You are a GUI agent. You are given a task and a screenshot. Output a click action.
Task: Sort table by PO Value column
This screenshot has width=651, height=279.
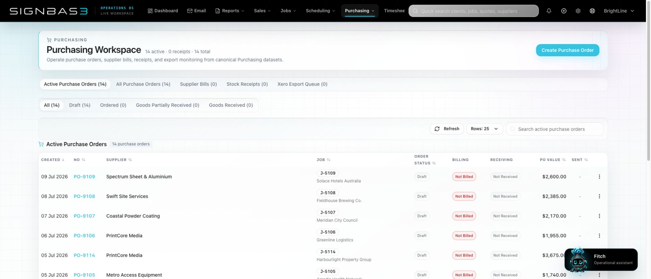(553, 160)
